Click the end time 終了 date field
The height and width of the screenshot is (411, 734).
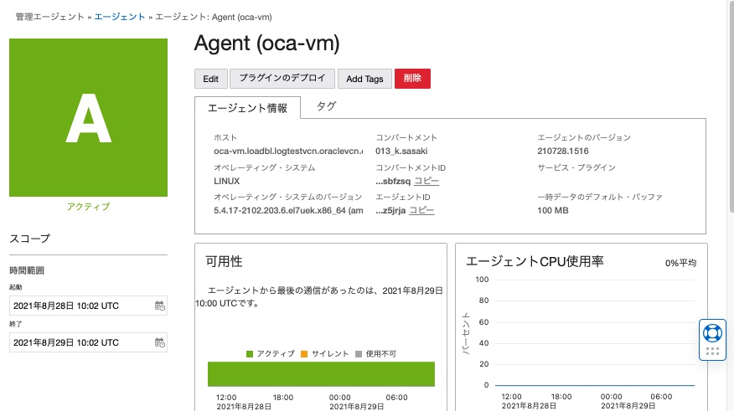(81, 342)
